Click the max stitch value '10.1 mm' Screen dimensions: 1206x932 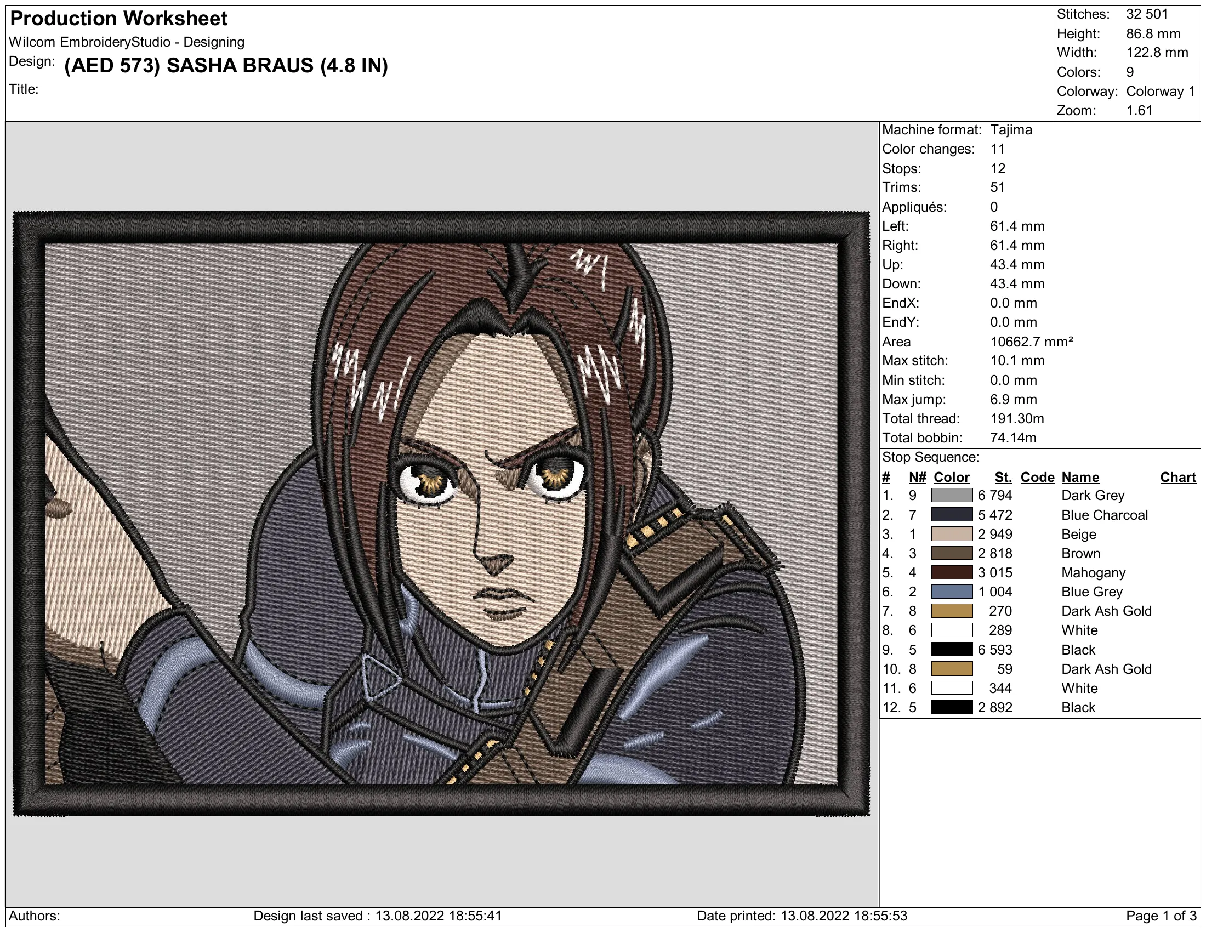coord(1018,361)
